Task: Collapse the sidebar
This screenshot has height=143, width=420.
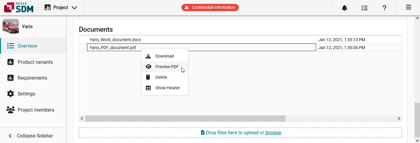Action: 33,136
